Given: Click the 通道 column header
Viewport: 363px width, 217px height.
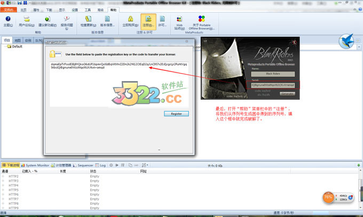Looking at the screenshot, I should 5,171.
